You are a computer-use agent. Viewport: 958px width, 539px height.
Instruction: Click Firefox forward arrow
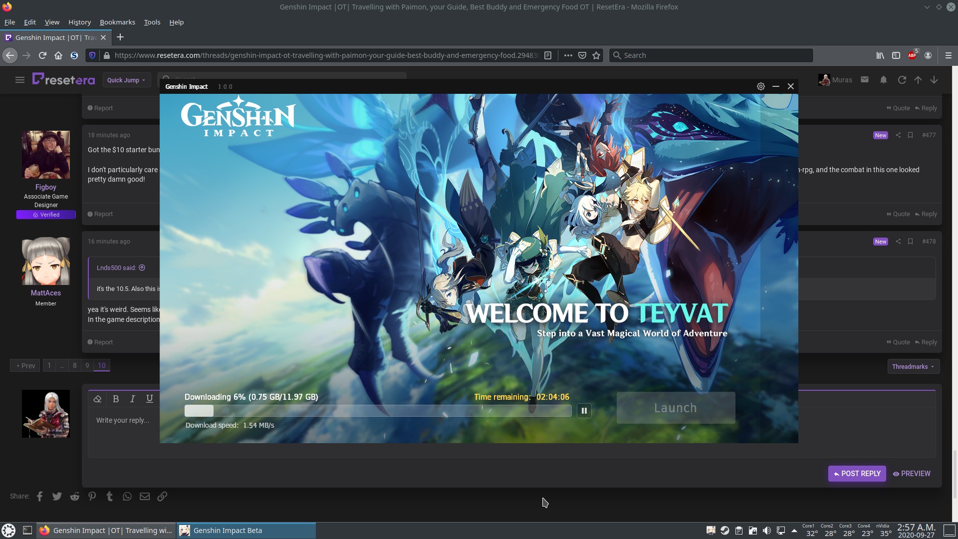point(26,55)
